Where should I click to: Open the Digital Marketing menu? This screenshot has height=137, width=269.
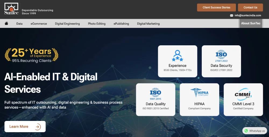click(148, 24)
